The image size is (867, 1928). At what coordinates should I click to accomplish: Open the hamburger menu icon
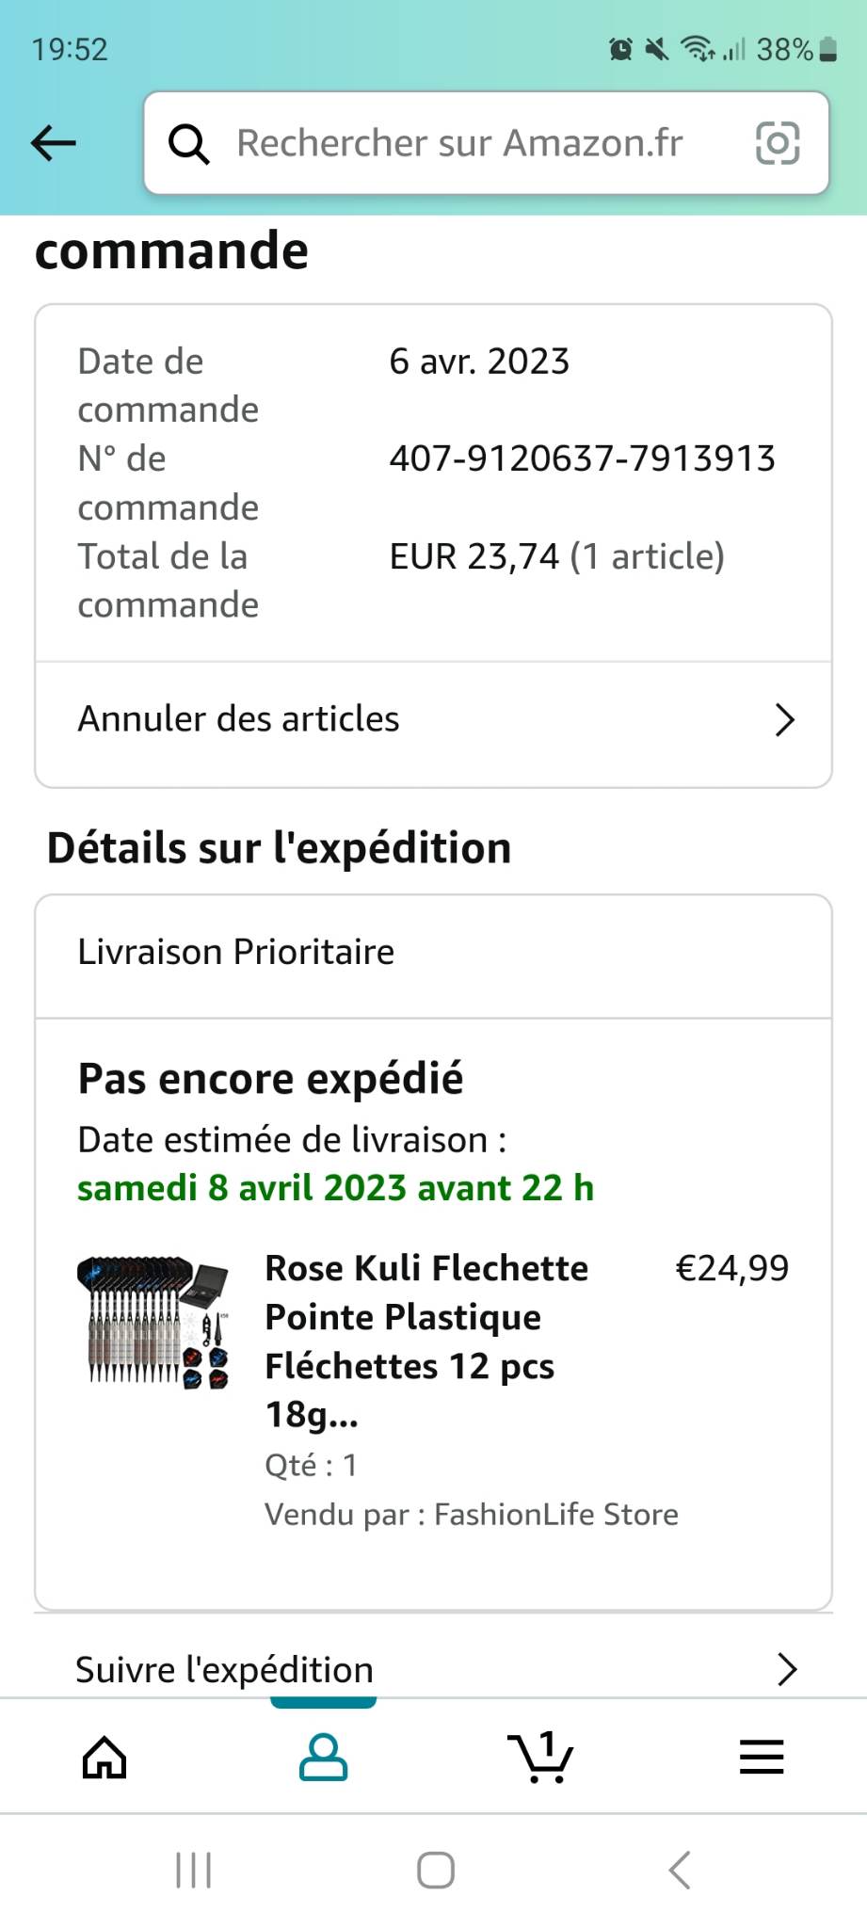tap(761, 1757)
